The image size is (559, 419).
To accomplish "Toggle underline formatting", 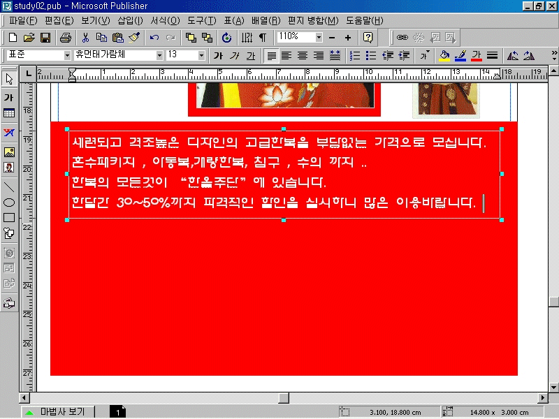I will coord(251,56).
